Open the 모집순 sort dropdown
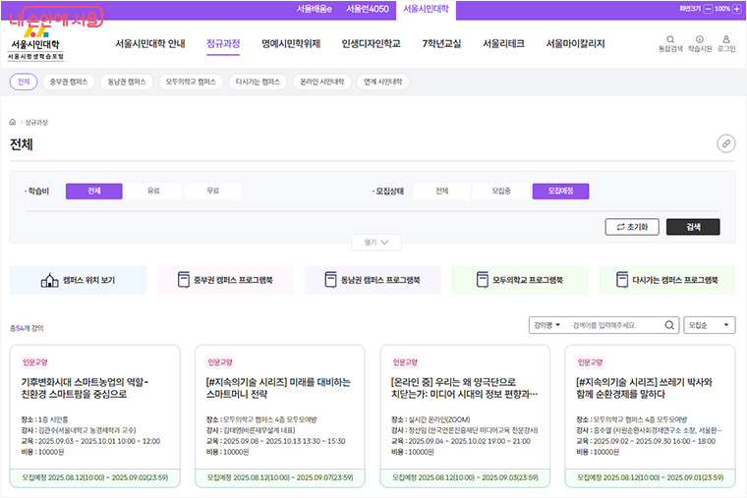The height and width of the screenshot is (498, 747). click(710, 325)
